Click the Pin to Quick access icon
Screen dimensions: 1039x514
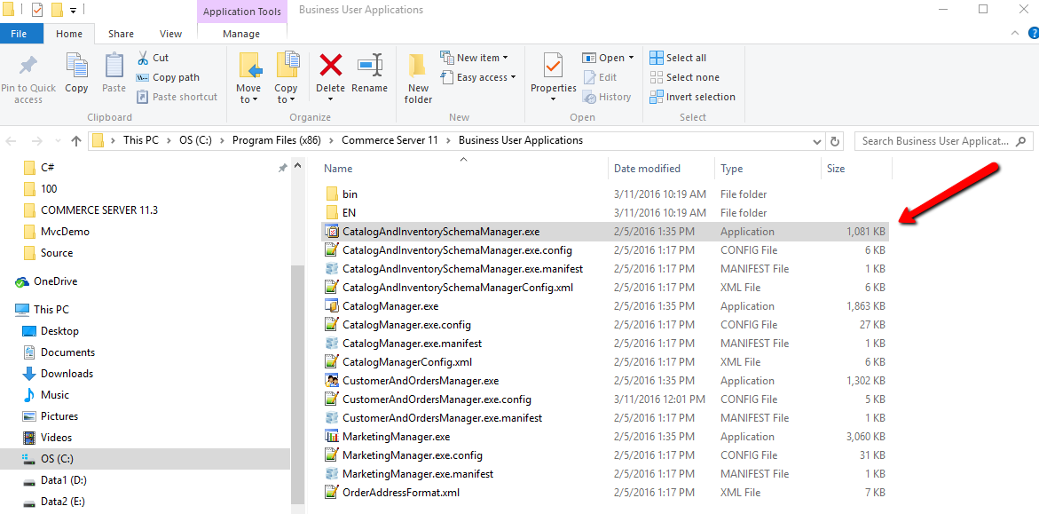28,67
